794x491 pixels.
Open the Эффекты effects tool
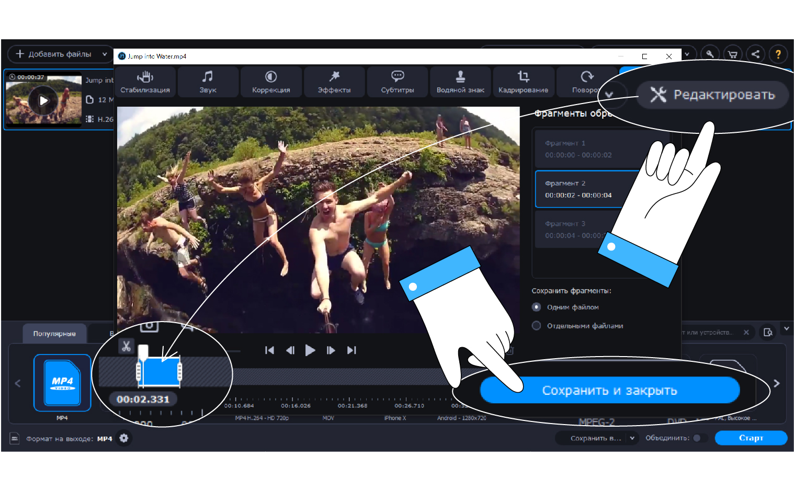[x=334, y=82]
